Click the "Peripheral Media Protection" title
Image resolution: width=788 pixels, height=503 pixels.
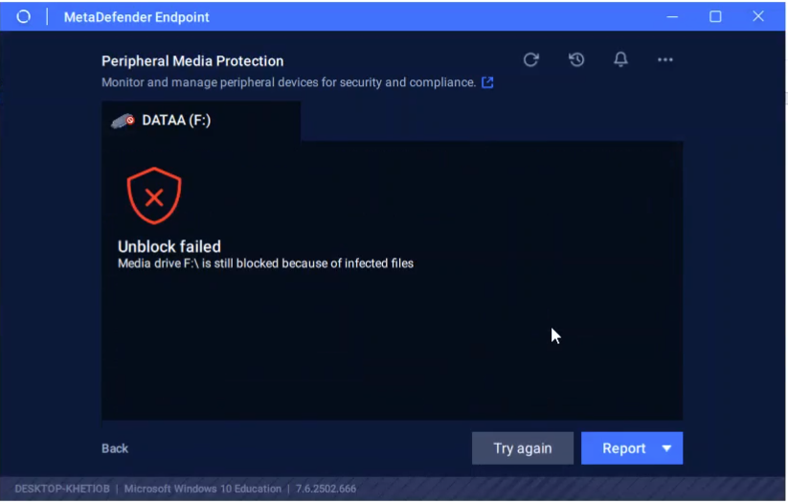click(192, 61)
